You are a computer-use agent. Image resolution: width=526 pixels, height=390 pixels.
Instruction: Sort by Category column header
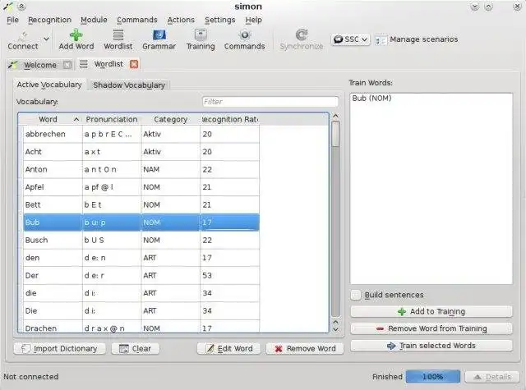coord(170,119)
